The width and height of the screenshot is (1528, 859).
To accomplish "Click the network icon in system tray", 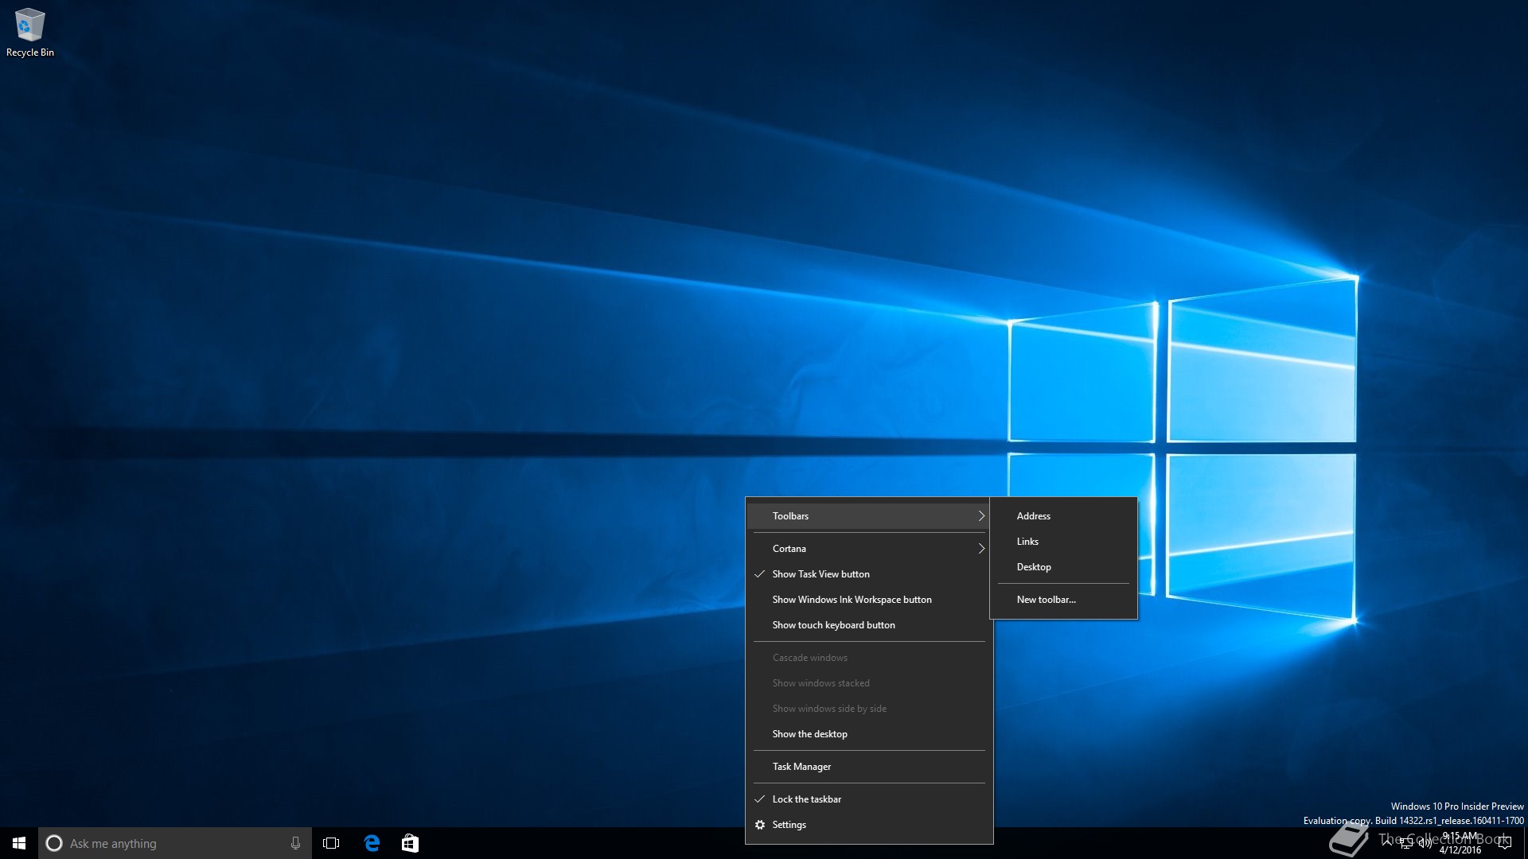I will click(x=1406, y=843).
